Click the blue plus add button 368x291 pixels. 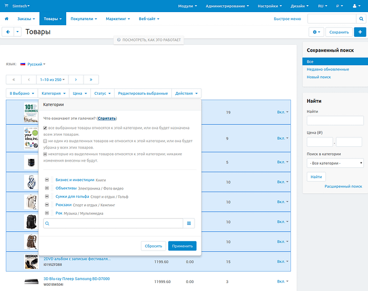pos(361,32)
